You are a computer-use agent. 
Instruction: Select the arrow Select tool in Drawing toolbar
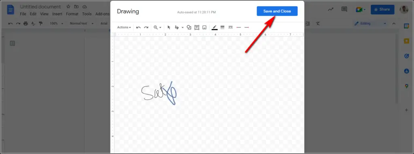click(x=169, y=27)
